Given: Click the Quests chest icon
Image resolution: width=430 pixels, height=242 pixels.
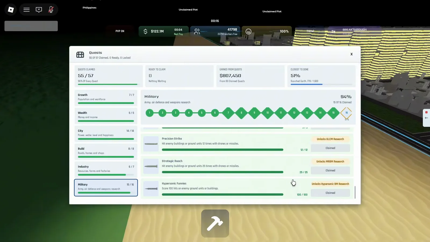Looking at the screenshot, I should click(x=80, y=55).
